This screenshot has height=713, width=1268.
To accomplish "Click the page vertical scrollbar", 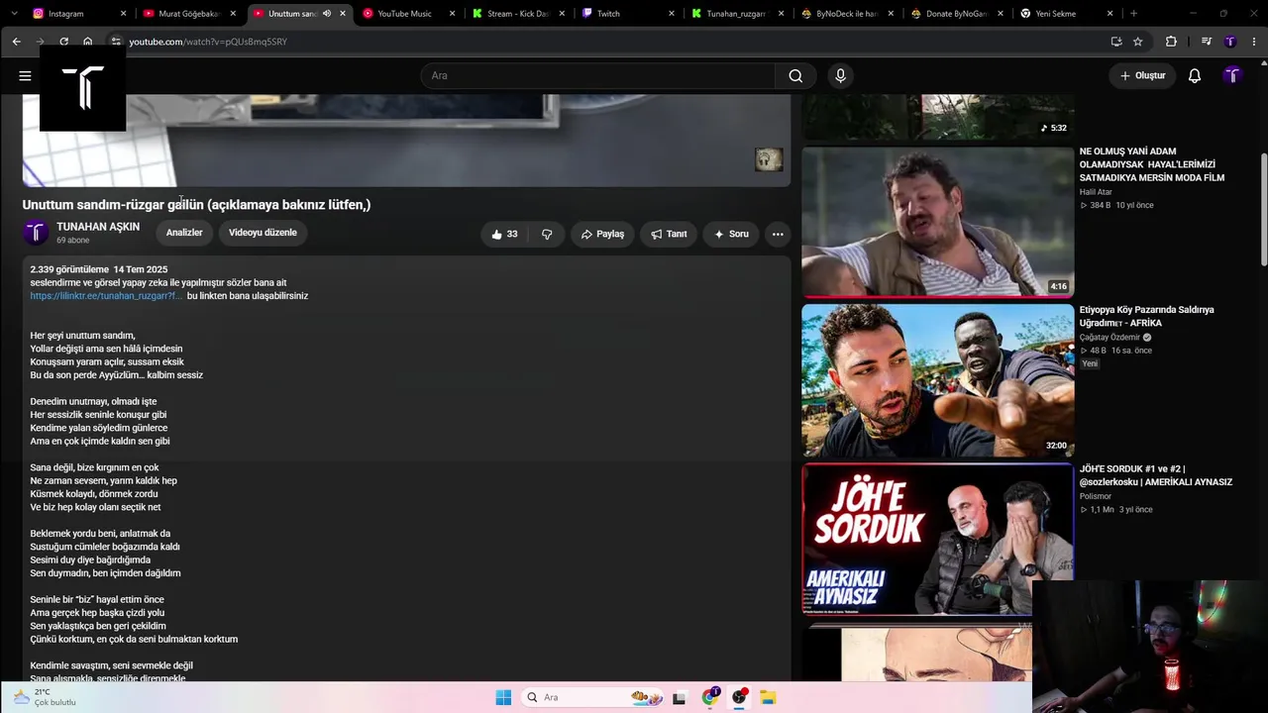I will [1263, 208].
